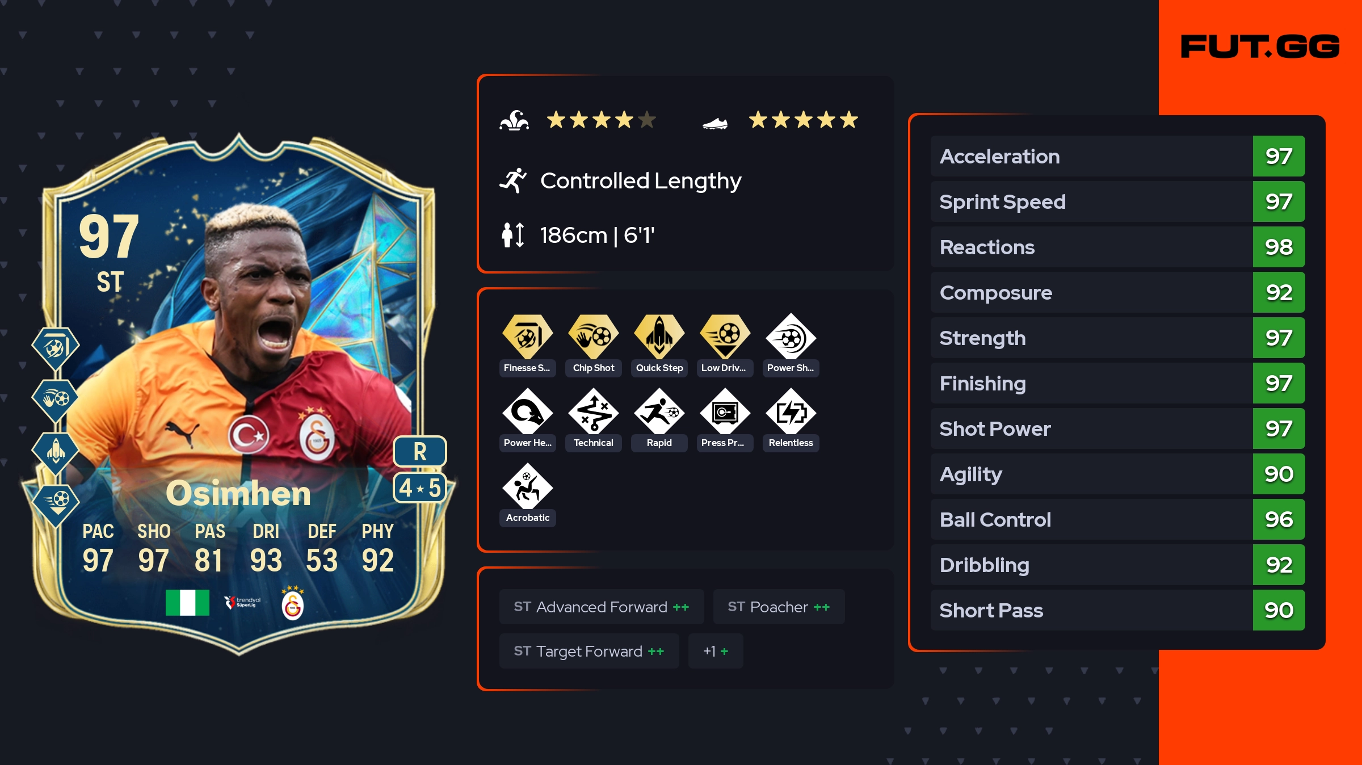Click the Galatasaray club badge on card

pyautogui.click(x=293, y=603)
